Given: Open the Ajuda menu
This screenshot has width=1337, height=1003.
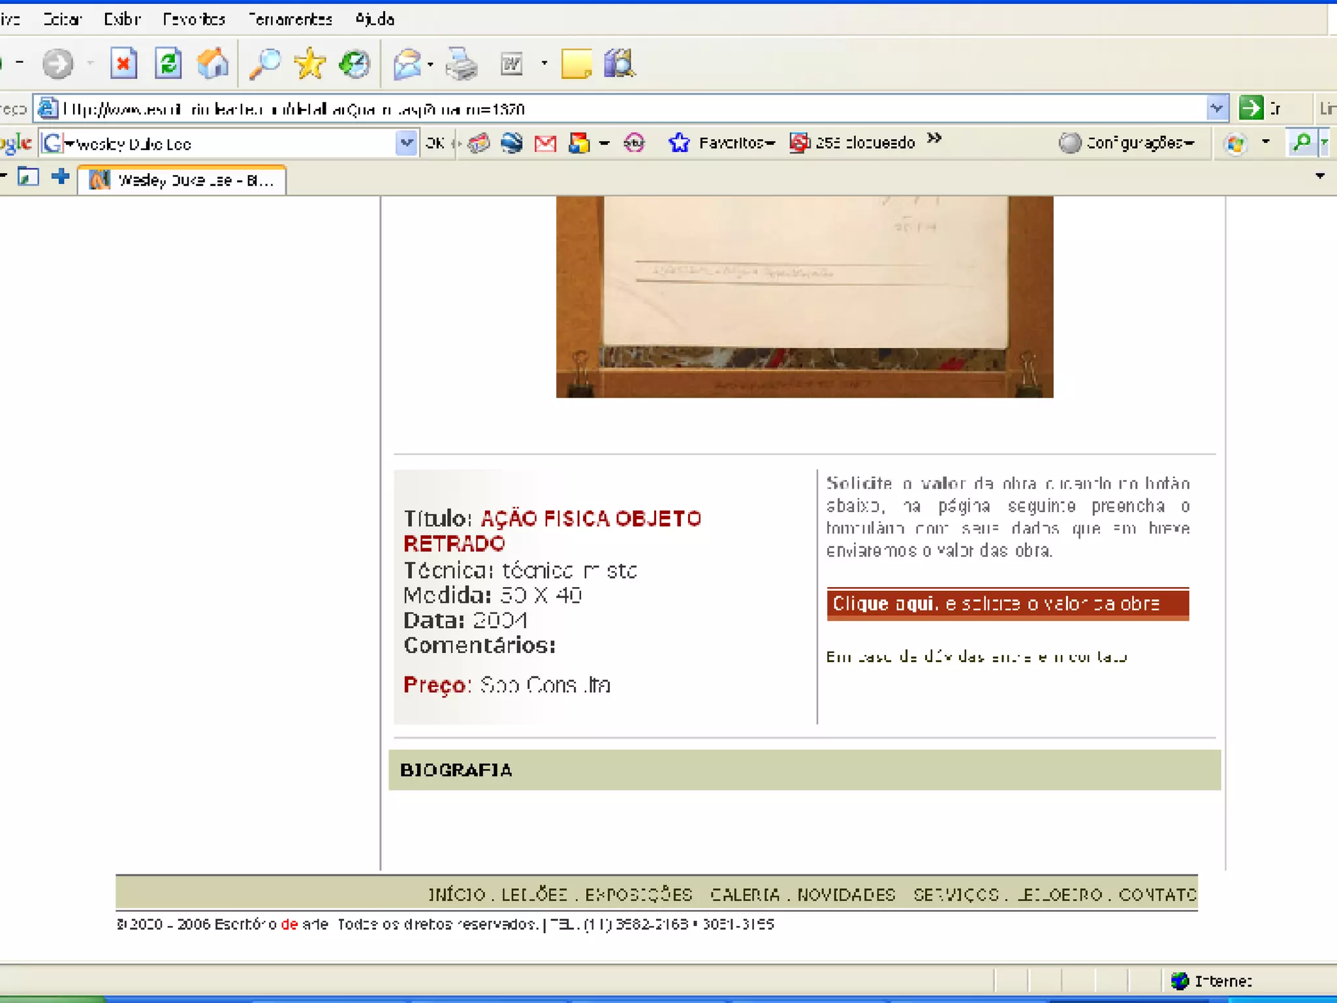Looking at the screenshot, I should [x=374, y=19].
